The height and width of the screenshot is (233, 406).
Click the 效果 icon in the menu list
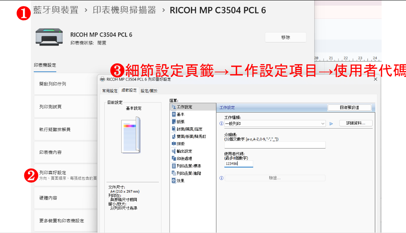click(174, 181)
